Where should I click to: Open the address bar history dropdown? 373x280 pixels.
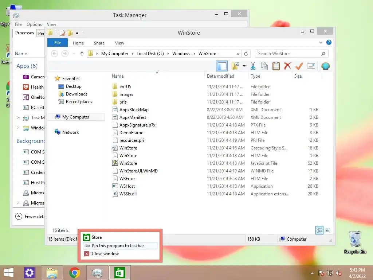pos(238,54)
